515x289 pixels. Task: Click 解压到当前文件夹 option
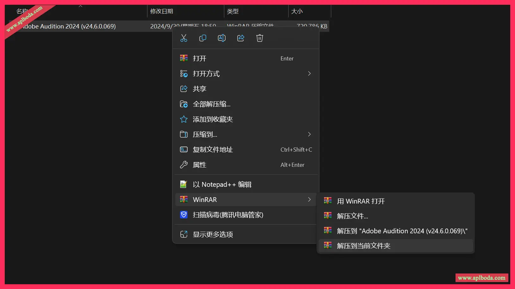click(363, 246)
